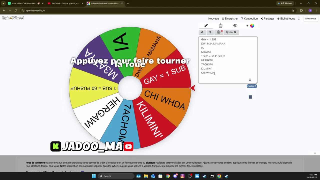The height and width of the screenshot is (180, 320).
Task: Click the 'GAY = 1 SUB' entry line
Action: tap(209, 39)
